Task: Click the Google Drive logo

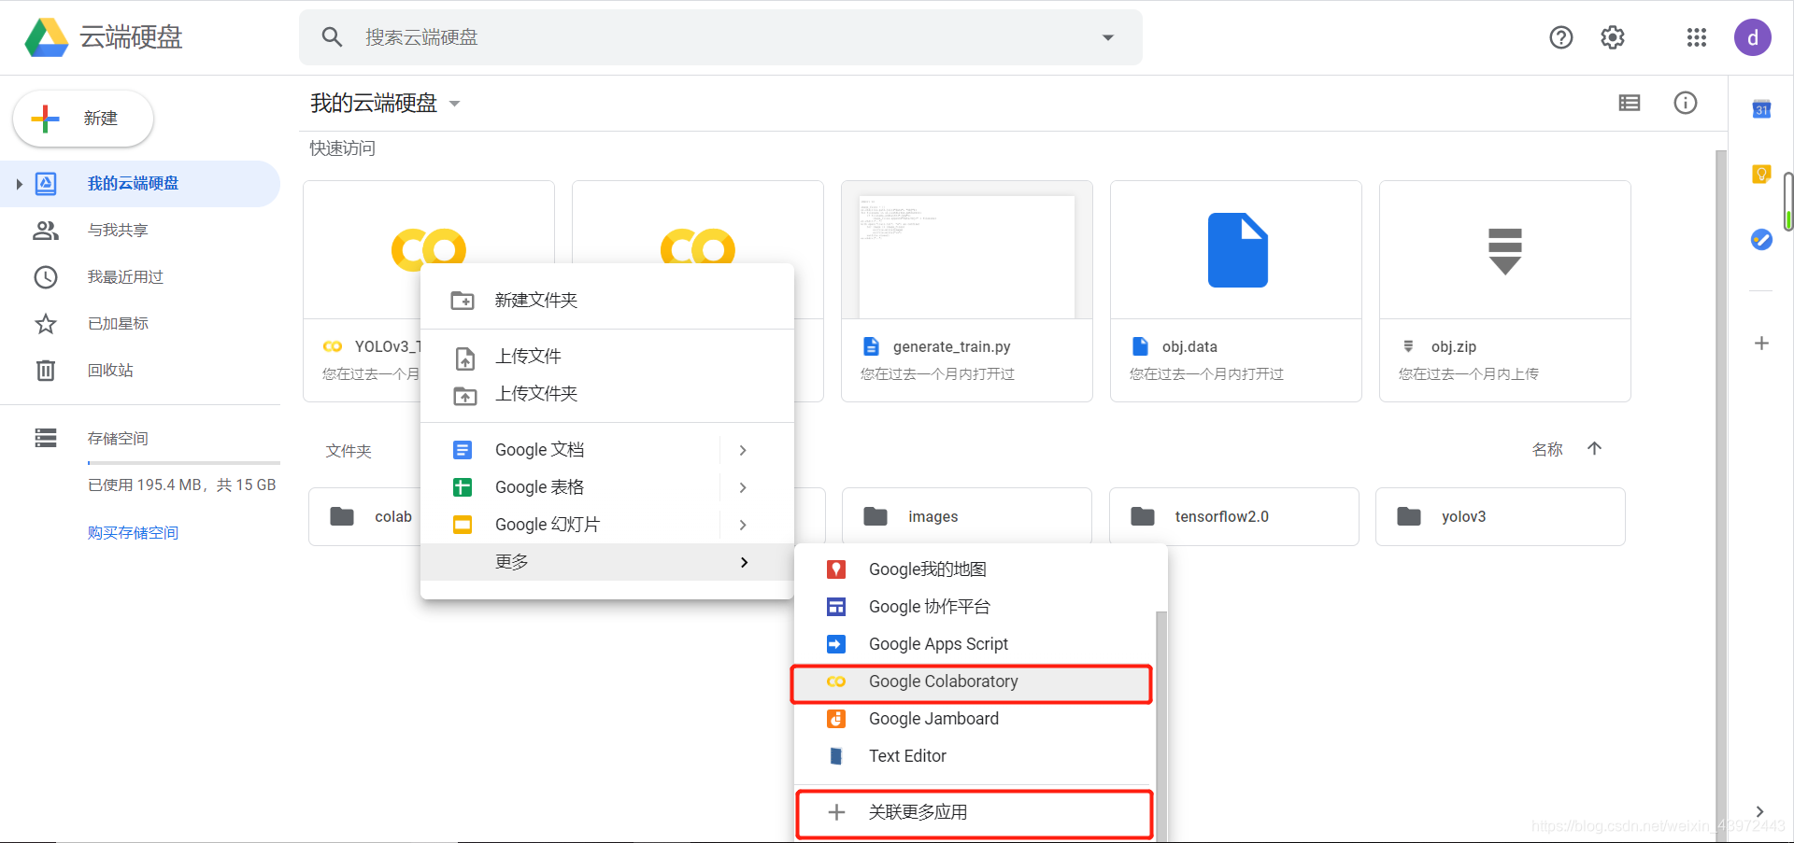Action: pos(47,37)
